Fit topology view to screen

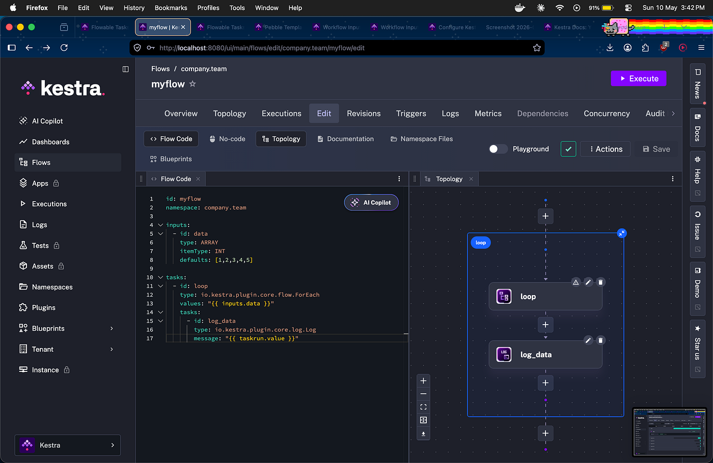tap(423, 407)
